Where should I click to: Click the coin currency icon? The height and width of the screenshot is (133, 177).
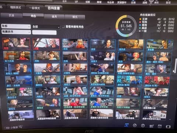143,126
